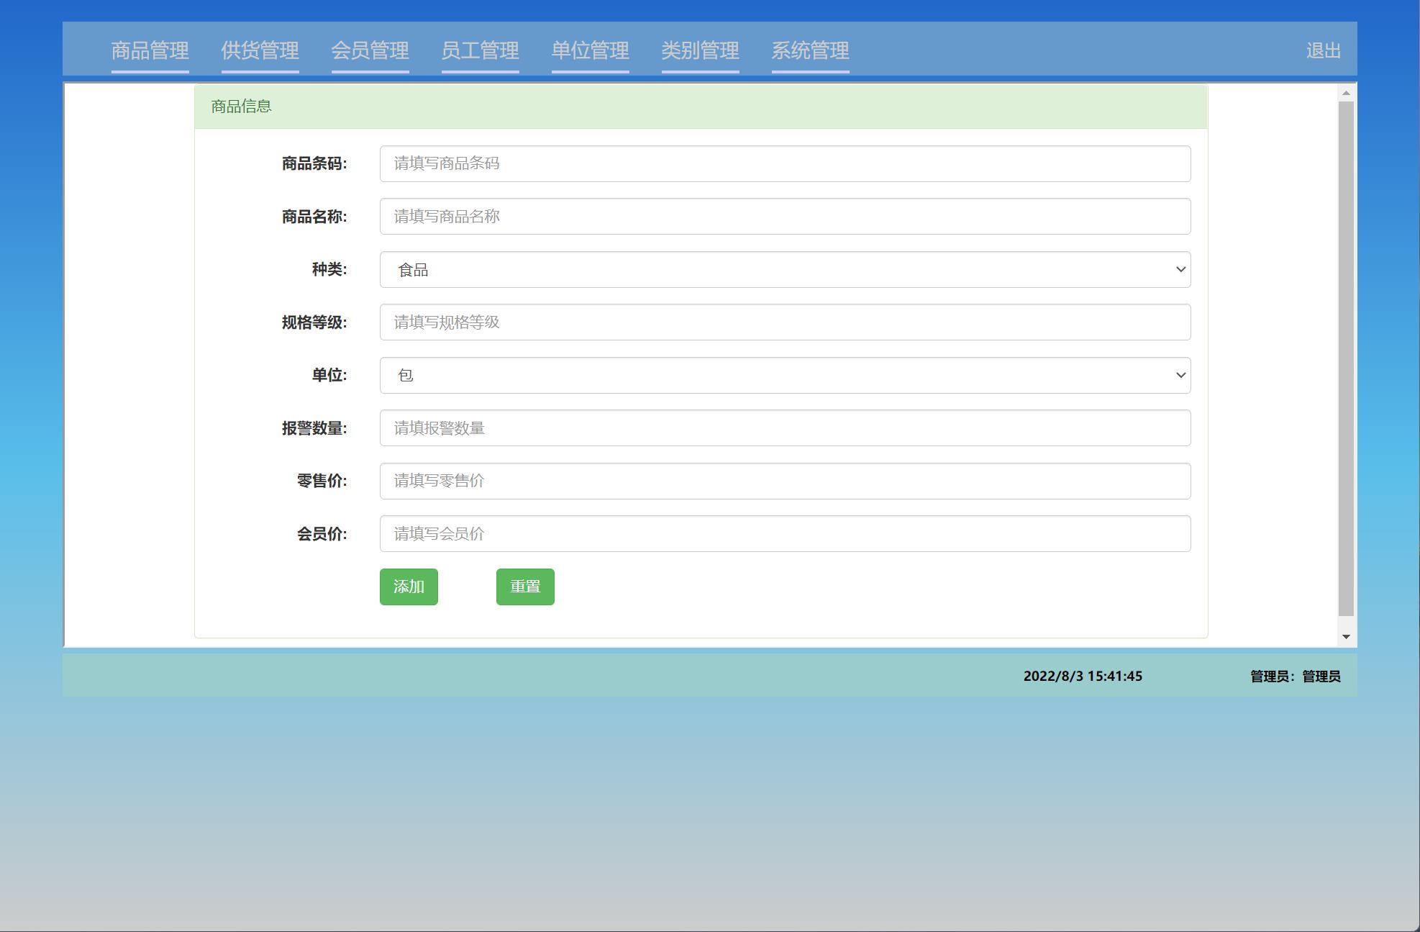Click the scrollbar down arrow
This screenshot has width=1420, height=932.
tap(1344, 636)
